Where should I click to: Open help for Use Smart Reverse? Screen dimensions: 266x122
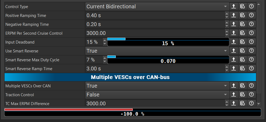click(251, 51)
